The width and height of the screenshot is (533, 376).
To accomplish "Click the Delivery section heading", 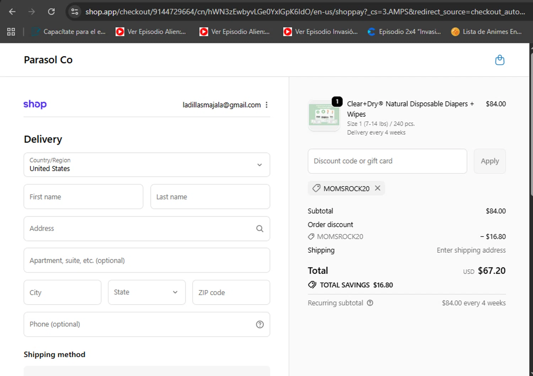I will point(43,139).
